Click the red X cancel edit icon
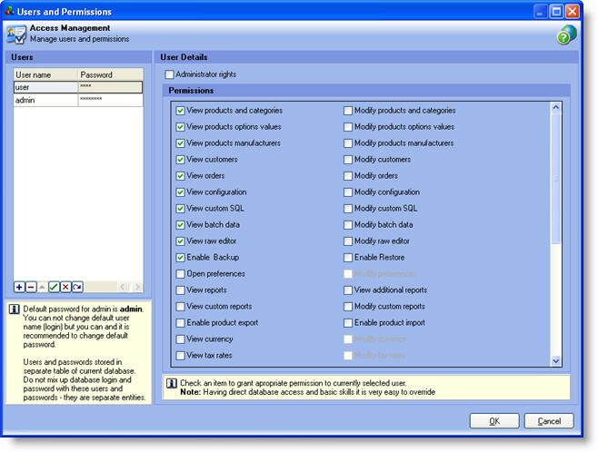Screen dimensions: 598x452 click(65, 287)
